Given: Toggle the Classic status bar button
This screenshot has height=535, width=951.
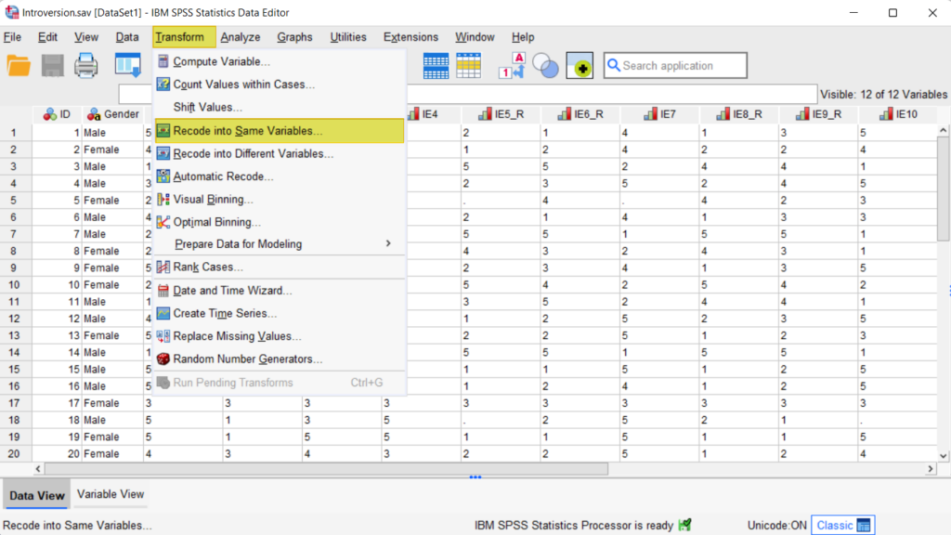Looking at the screenshot, I should [842, 525].
